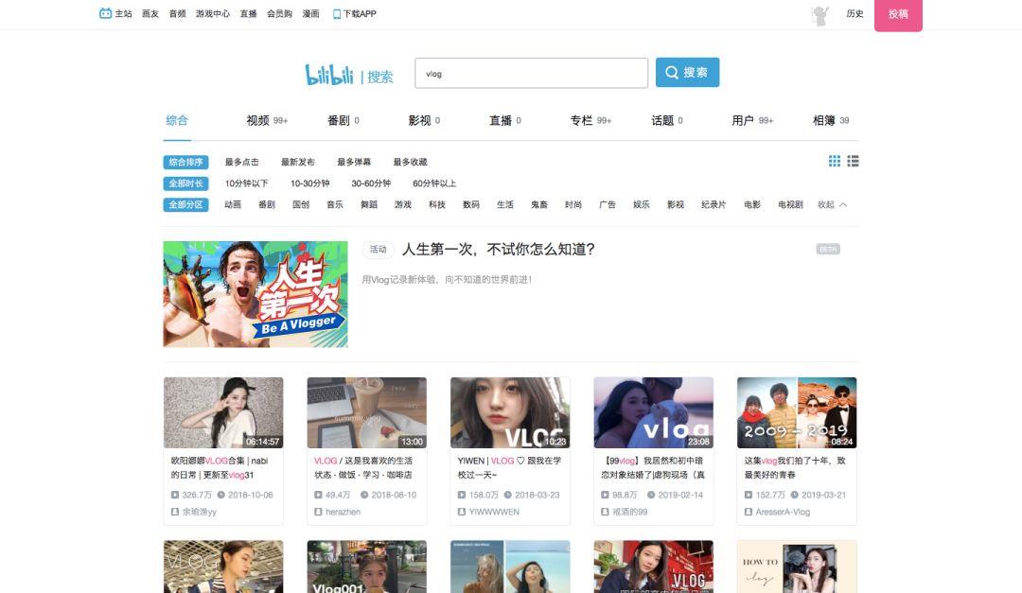
Task: Open 游戏中心 menu in top bar
Action: pos(212,14)
